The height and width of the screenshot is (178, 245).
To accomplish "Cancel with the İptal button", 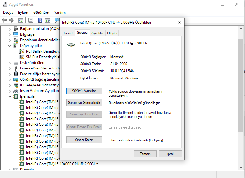I will click(x=170, y=154).
